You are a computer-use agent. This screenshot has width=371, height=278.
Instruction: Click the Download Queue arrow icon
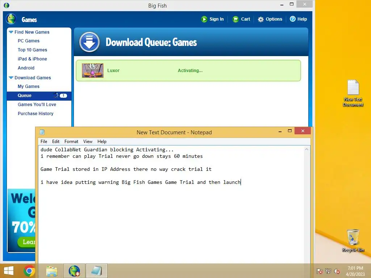(89, 42)
